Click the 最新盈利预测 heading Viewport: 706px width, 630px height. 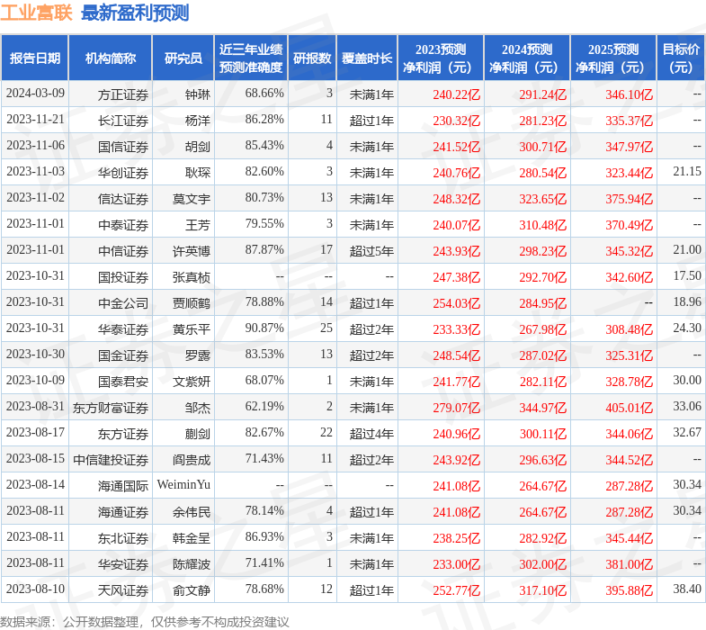click(x=135, y=13)
